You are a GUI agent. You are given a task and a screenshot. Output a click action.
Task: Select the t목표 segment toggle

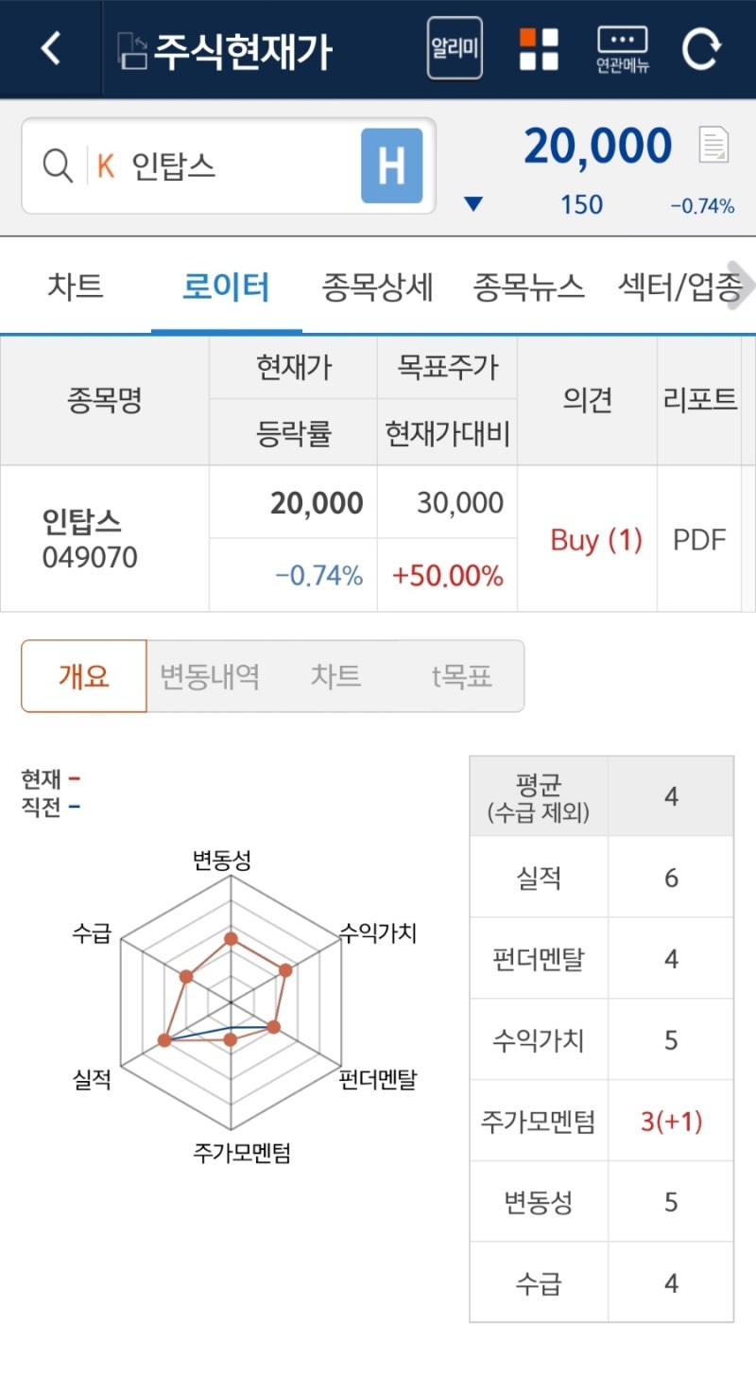(461, 676)
